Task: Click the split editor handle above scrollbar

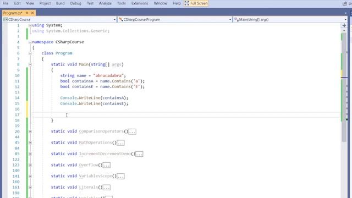Action: click(x=344, y=25)
